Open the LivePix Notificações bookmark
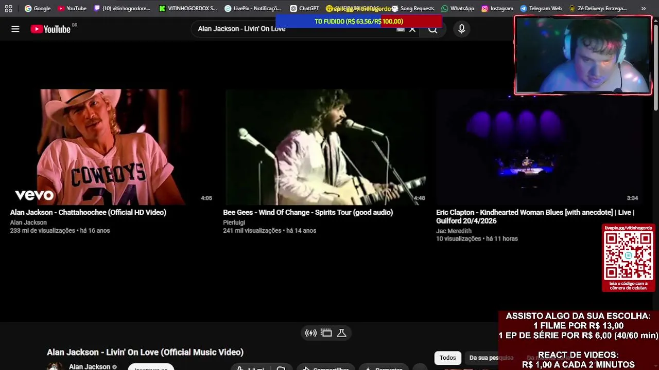The image size is (659, 370). [253, 8]
